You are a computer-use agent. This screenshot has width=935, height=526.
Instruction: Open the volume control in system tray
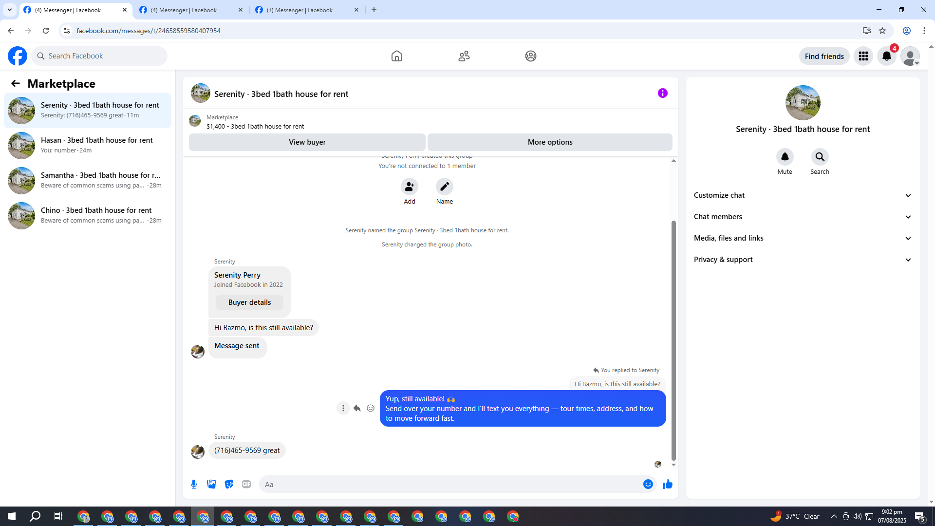(x=858, y=516)
